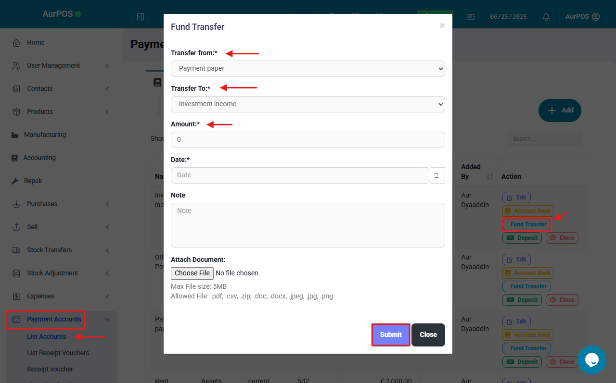The height and width of the screenshot is (383, 616).
Task: Close the Fund Transfer dialog with X
Action: point(442,26)
